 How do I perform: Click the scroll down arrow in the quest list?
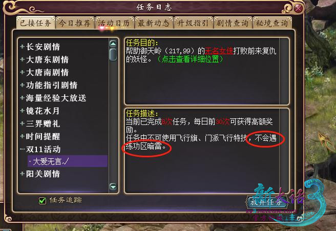(x=113, y=186)
